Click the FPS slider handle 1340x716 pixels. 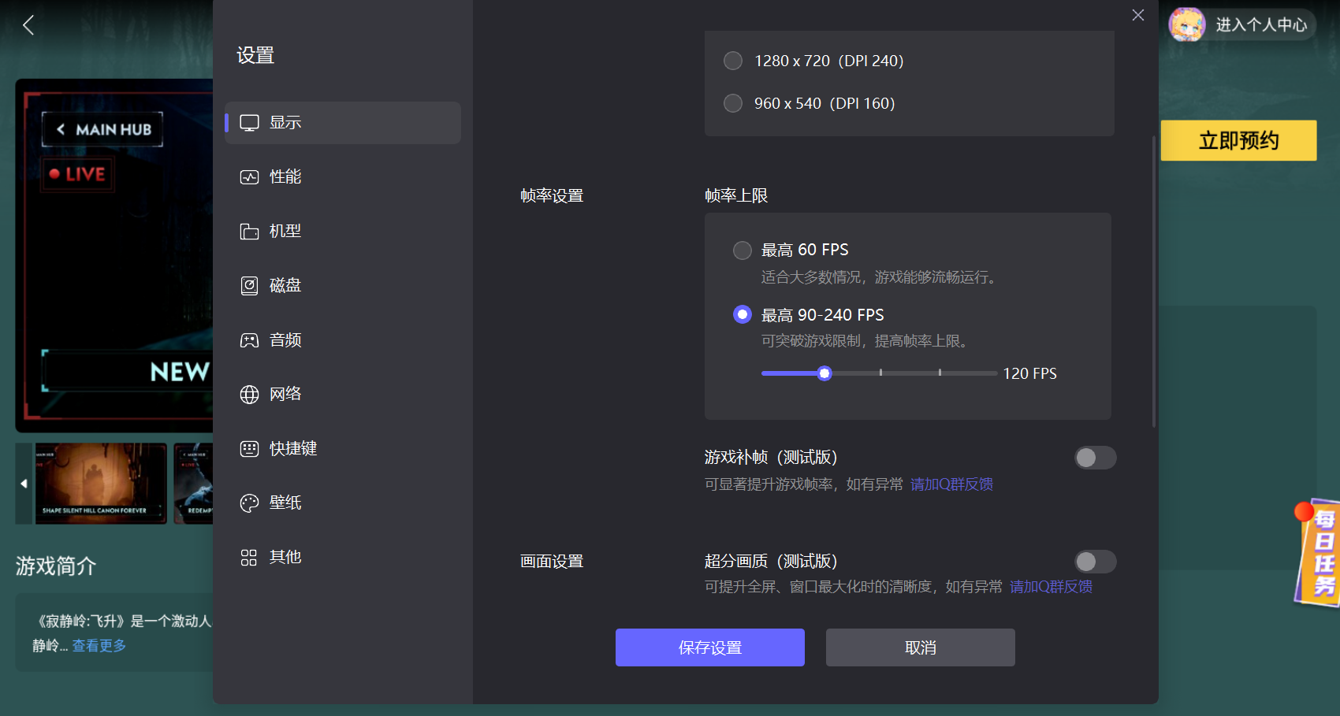(x=824, y=373)
